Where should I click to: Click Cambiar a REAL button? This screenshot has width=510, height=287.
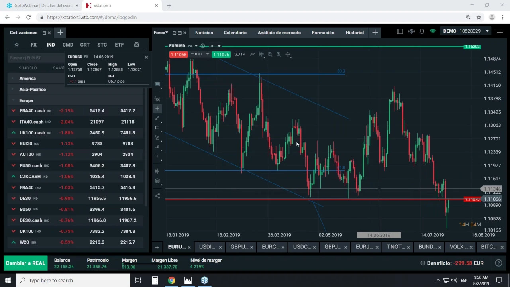click(x=25, y=263)
